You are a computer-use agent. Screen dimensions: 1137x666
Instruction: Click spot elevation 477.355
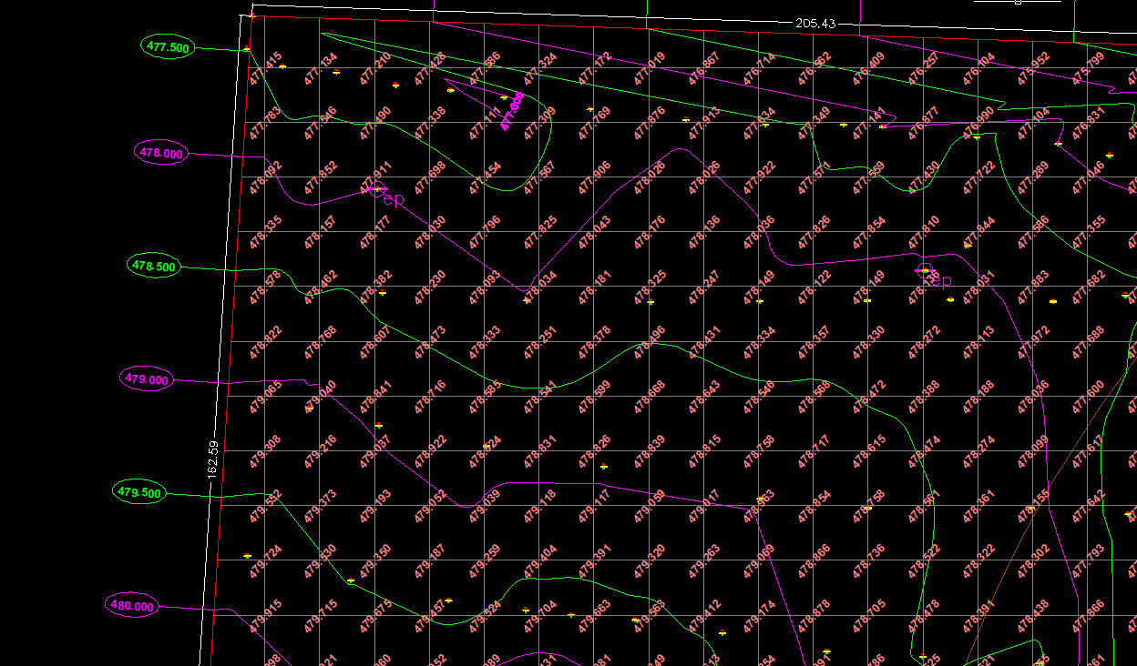1089,233
